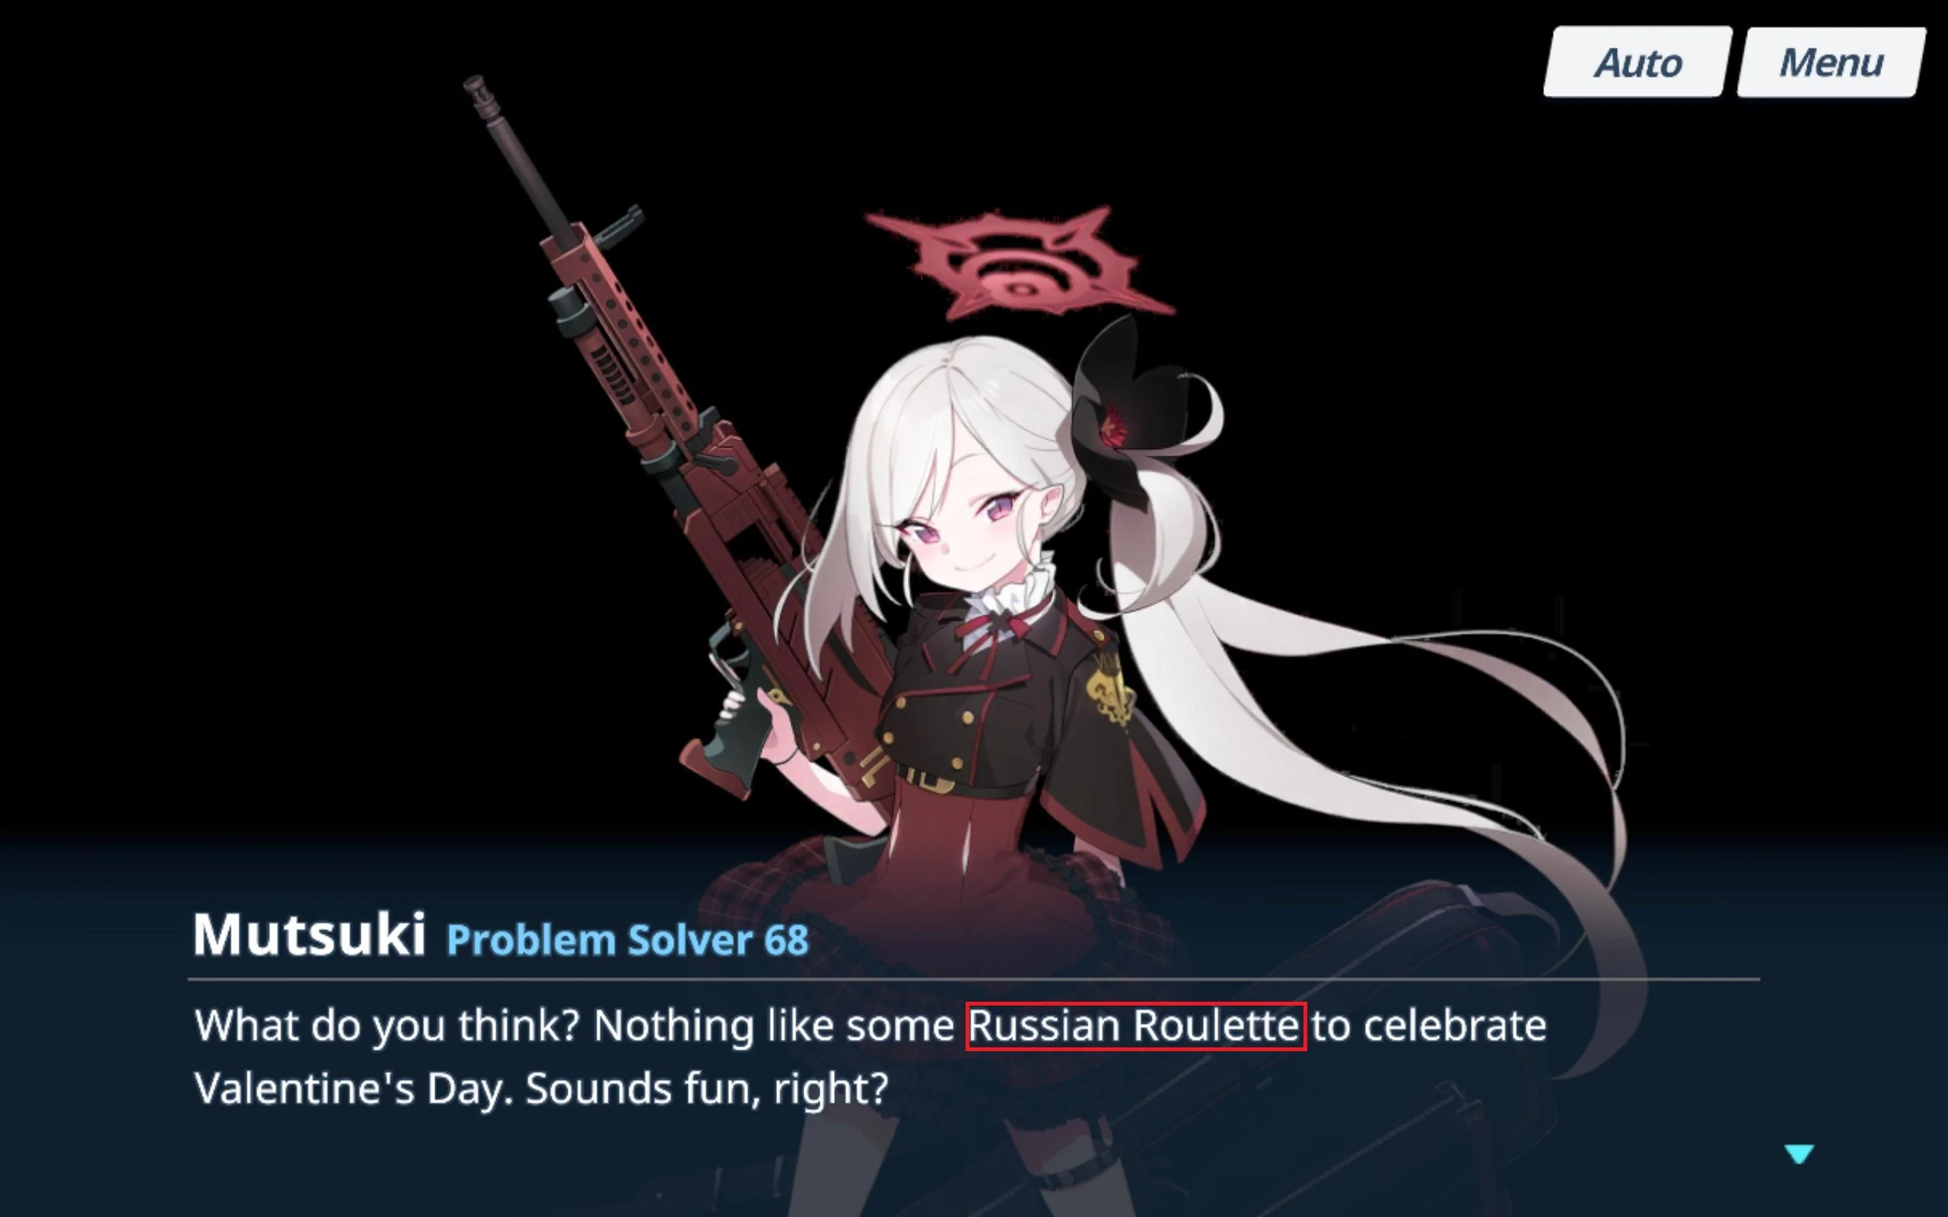1948x1217 pixels.
Task: Click the cyan next-dialogue triangle
Action: (x=1799, y=1153)
